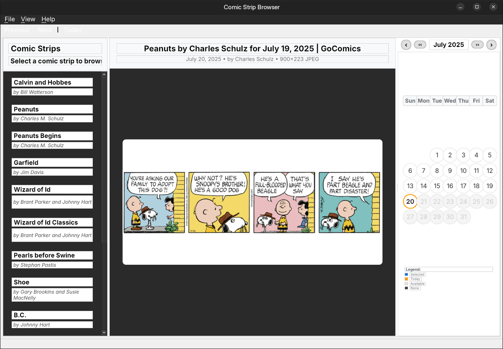This screenshot has height=349, width=503.
Task: Click the double right arrow calendar button
Action: [477, 45]
